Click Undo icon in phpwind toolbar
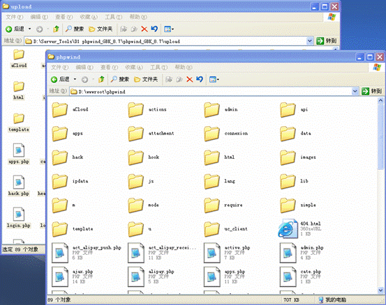Viewport: 386px width, 305px height. click(x=200, y=79)
